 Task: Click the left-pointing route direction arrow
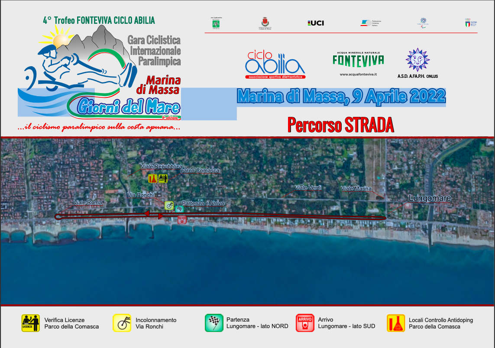pyautogui.click(x=146, y=214)
